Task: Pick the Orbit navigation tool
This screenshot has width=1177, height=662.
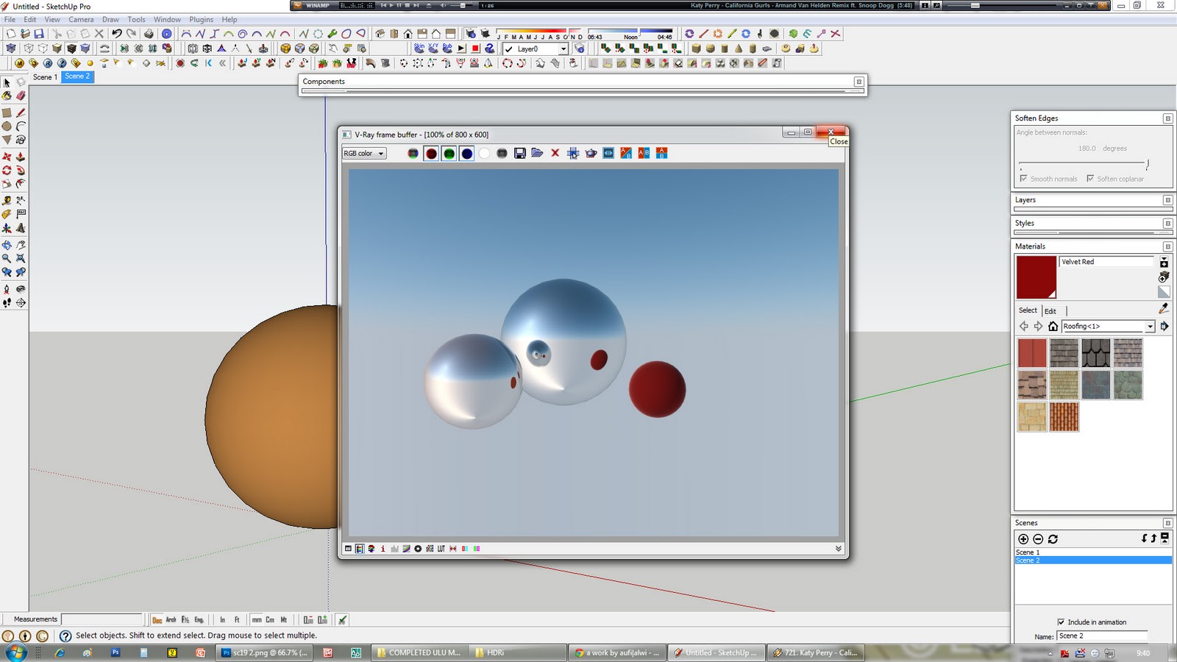Action: 7,245
